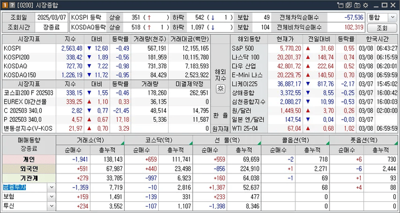This screenshot has width=400, height=213.
Task: Select the 코스피200 F 202503 row
Action: pyautogui.click(x=106, y=93)
